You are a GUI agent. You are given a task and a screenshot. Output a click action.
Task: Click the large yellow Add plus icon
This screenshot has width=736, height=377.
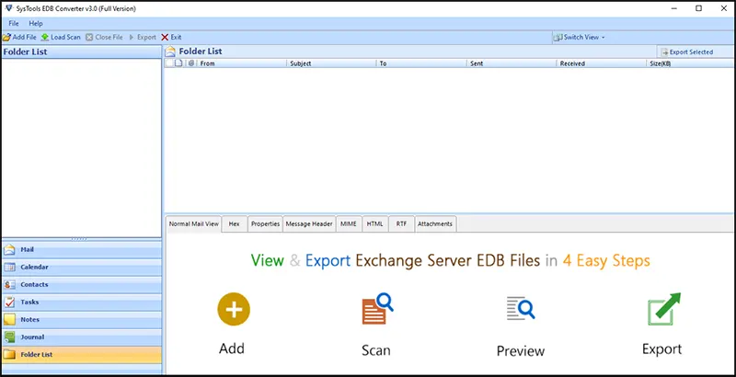(x=234, y=310)
